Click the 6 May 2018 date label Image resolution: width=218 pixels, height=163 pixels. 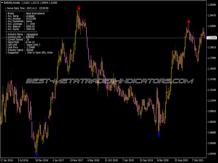point(93,160)
